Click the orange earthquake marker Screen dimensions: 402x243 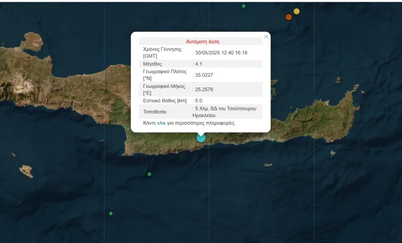pyautogui.click(x=289, y=17)
